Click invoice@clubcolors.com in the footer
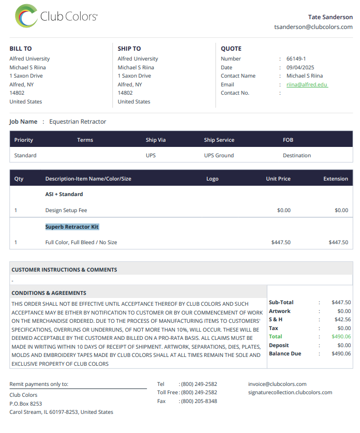The width and height of the screenshot is (360, 433). 277,384
